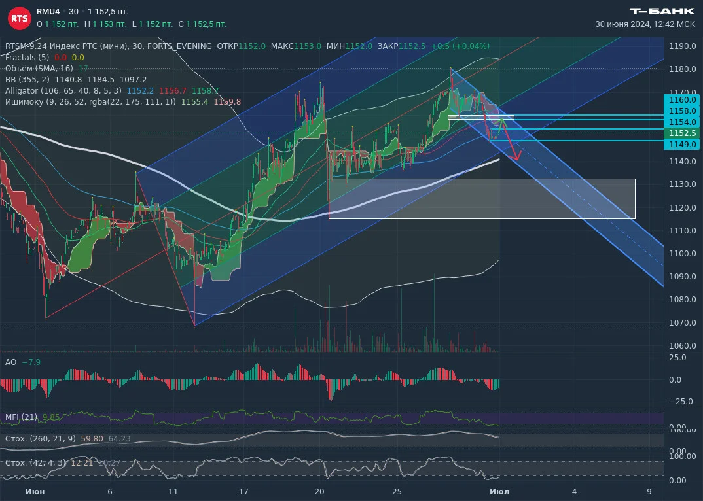Click the cyan 1160.0 price level tag

click(683, 100)
